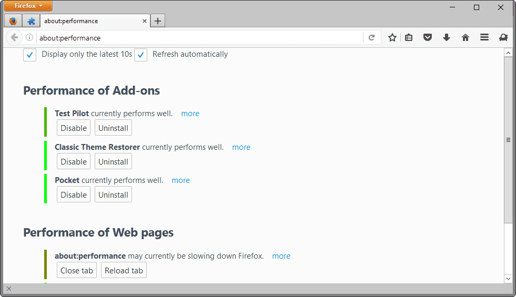The height and width of the screenshot is (297, 516).
Task: Switch to the pinned add-ons puzzle tab
Action: [x=31, y=21]
